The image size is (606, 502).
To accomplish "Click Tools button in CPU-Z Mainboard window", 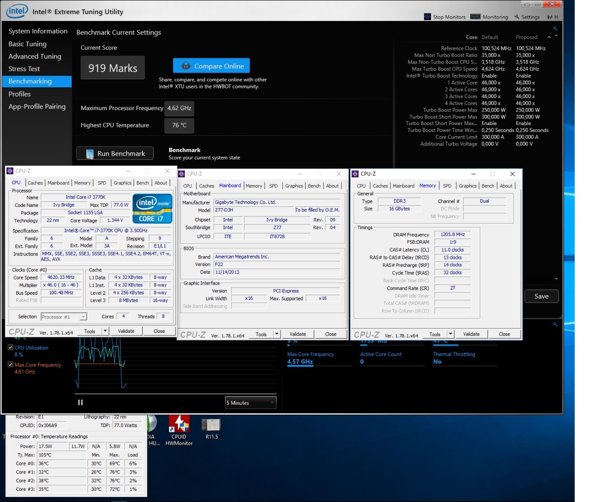I will point(261,334).
